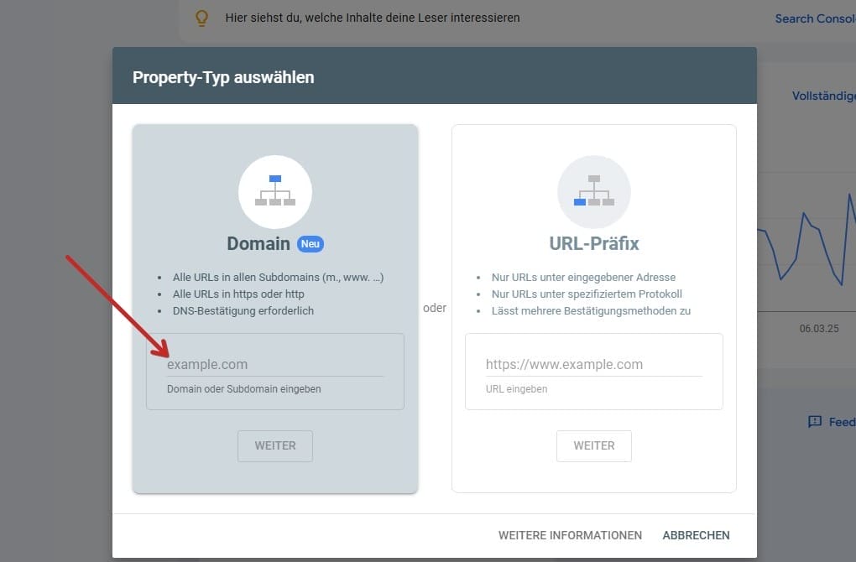Focus the example.com domain input field
This screenshot has height=562, width=856.
click(x=274, y=364)
